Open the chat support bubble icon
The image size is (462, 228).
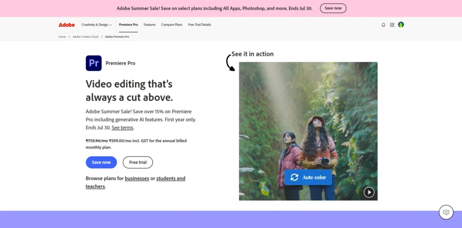(x=446, y=212)
